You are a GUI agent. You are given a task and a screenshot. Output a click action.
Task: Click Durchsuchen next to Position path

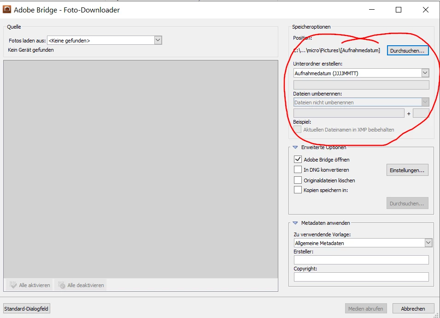click(x=407, y=51)
